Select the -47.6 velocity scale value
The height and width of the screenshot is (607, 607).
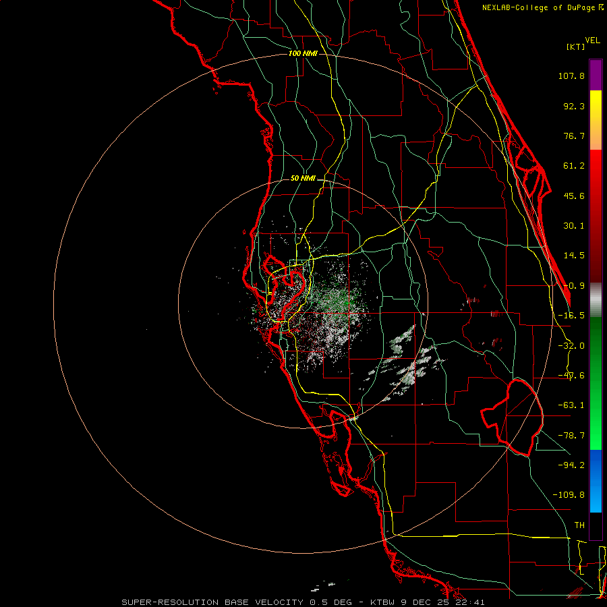pos(571,376)
